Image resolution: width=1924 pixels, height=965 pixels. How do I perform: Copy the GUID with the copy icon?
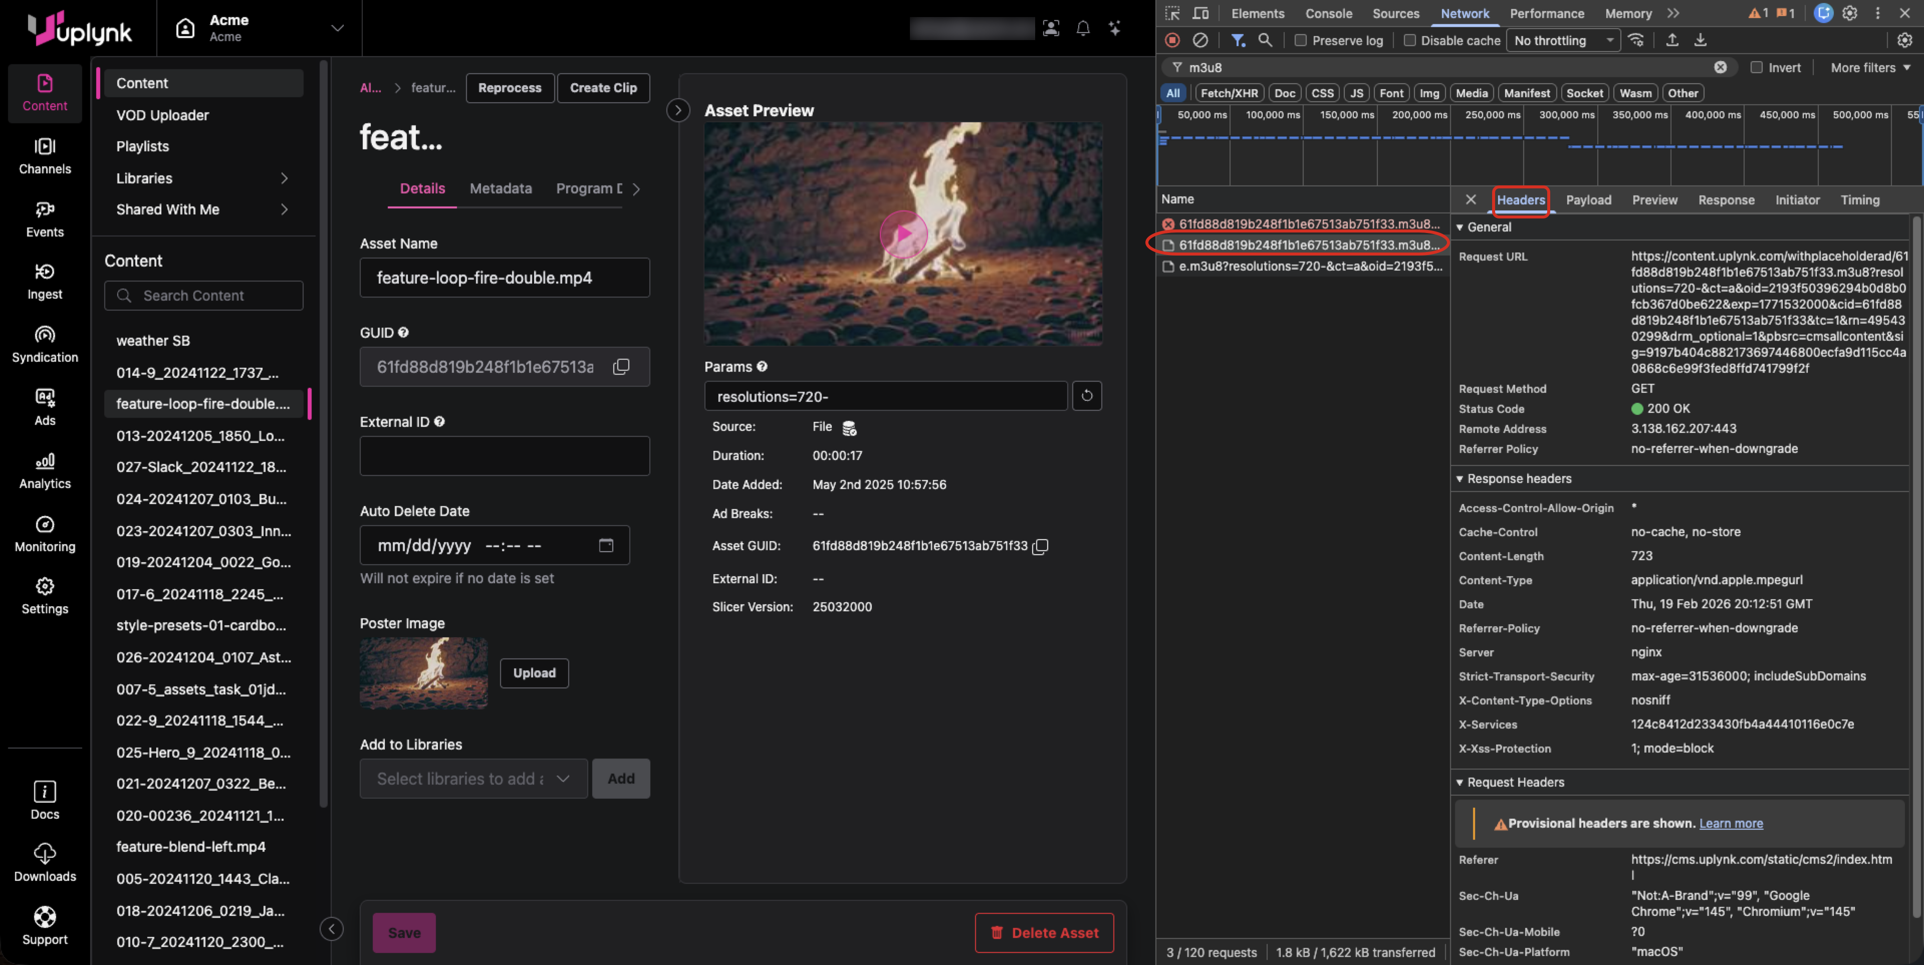pos(621,367)
